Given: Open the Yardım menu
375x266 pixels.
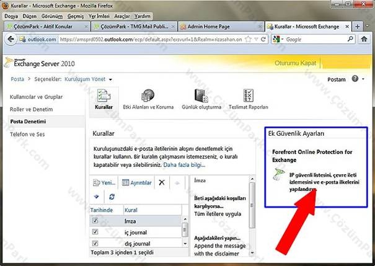Looking at the screenshot, I should point(143,16).
